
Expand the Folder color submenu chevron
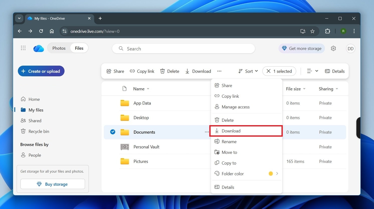pos(277,173)
